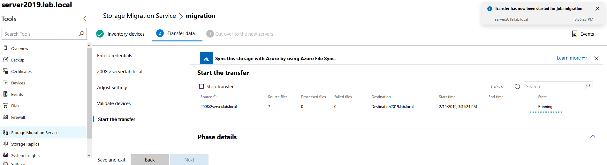Click the running progress indicator bar

546,112
